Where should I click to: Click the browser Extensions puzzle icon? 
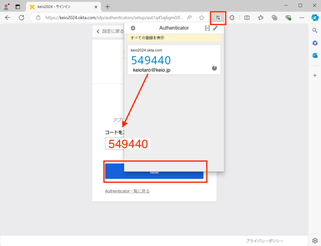point(232,17)
